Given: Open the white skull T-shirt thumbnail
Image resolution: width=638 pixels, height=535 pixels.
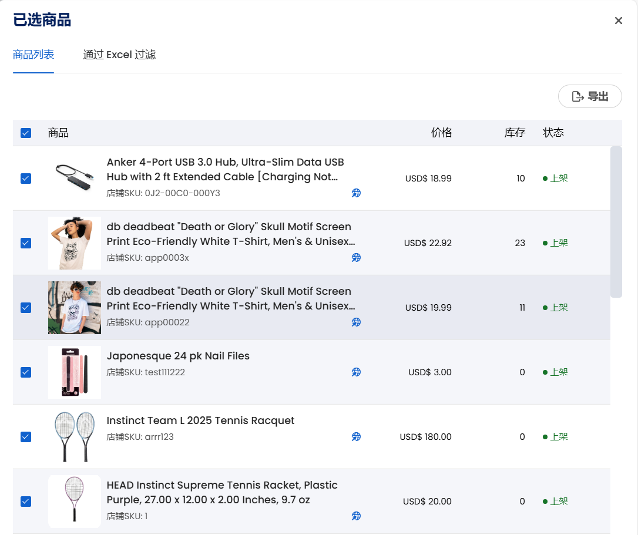Looking at the screenshot, I should pyautogui.click(x=75, y=243).
